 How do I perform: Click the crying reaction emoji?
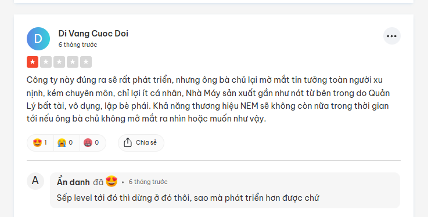(x=62, y=142)
